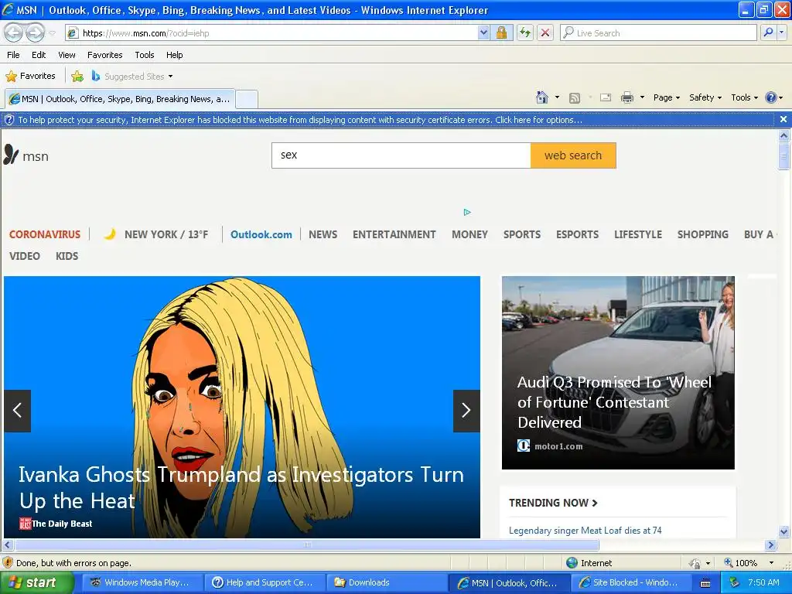Open the Edit menu
792x594 pixels.
[39, 55]
